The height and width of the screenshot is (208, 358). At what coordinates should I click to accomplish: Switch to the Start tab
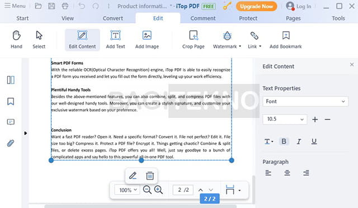[x=22, y=18]
